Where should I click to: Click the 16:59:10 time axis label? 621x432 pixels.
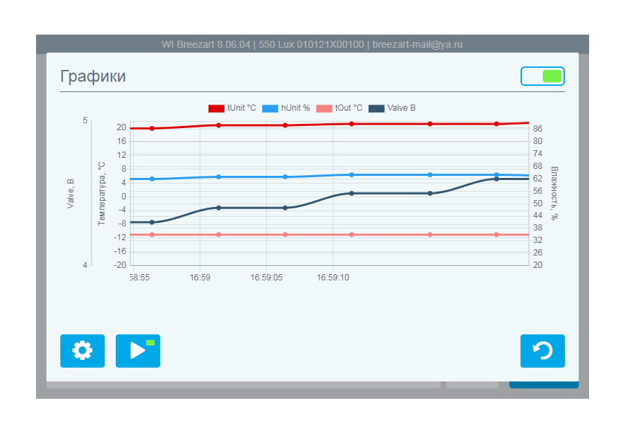click(333, 277)
